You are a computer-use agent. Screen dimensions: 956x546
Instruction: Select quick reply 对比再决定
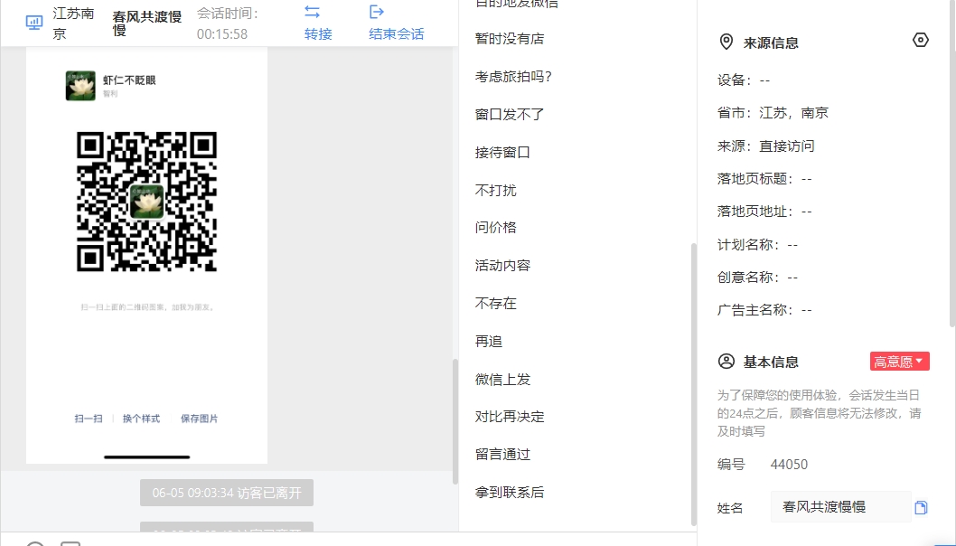[510, 417]
